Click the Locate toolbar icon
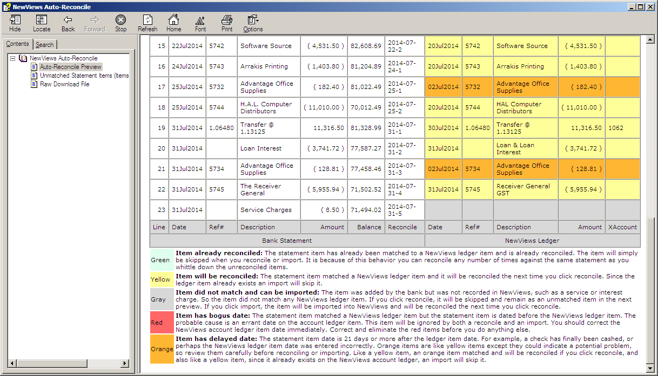 (x=41, y=23)
